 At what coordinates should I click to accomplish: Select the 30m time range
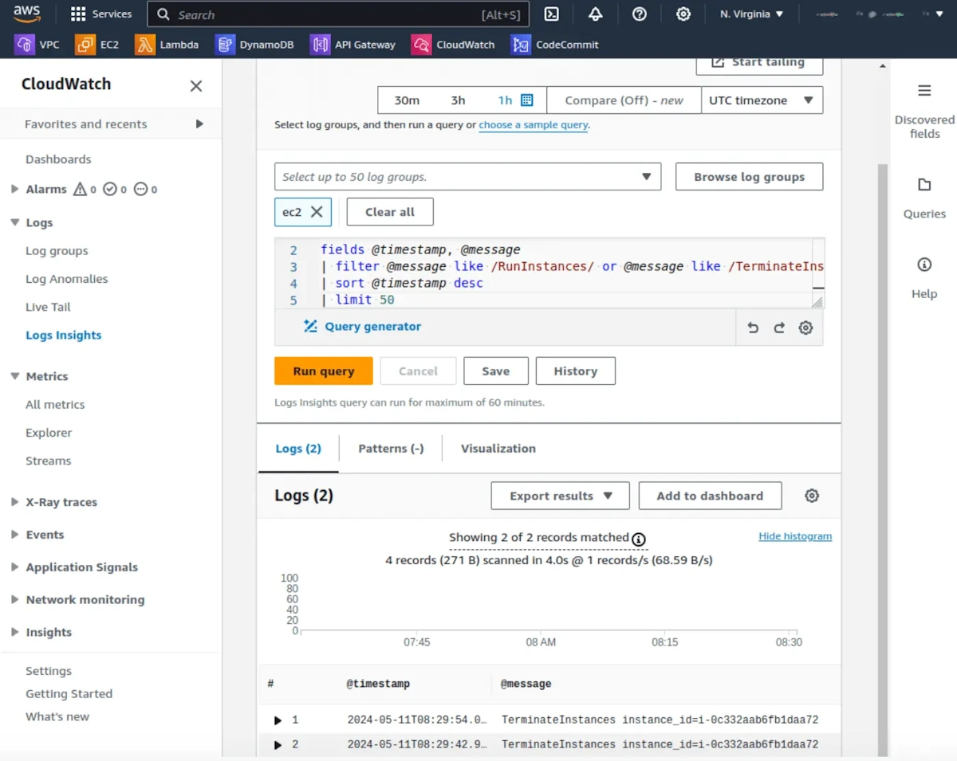tap(406, 100)
